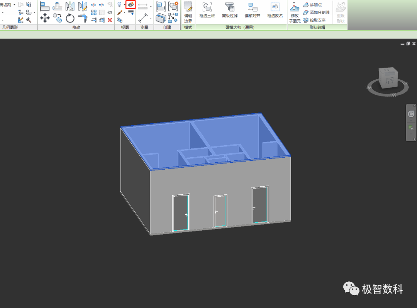417x308 pixels.
Task: Click the Create Similar icon
Action: coord(173,17)
